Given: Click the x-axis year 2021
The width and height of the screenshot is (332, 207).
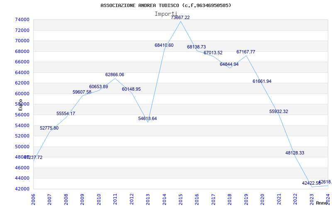Looking at the screenshot, I should coord(279,199).
